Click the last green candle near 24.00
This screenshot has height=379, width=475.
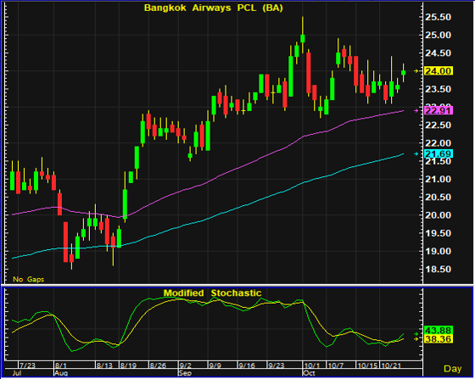click(x=403, y=73)
